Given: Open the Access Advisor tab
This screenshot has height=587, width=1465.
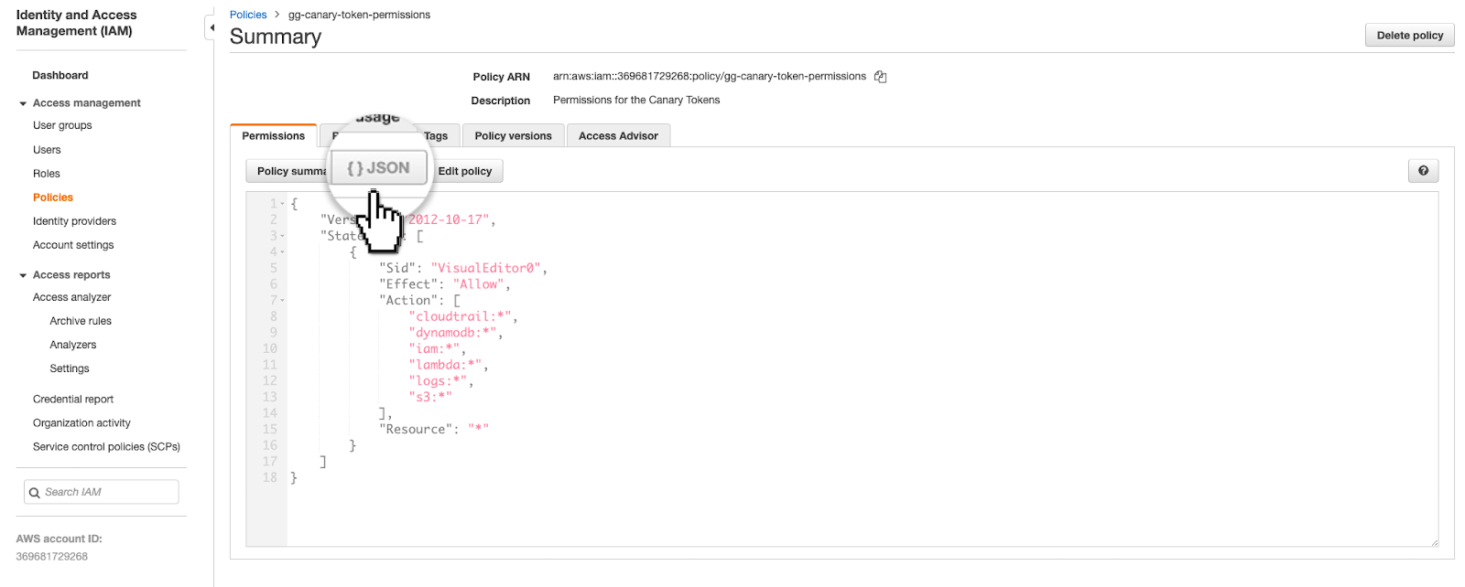Looking at the screenshot, I should tap(618, 135).
